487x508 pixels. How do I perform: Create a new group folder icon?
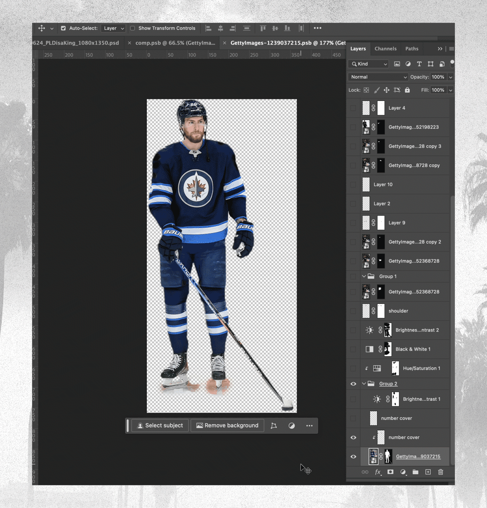[x=415, y=472]
